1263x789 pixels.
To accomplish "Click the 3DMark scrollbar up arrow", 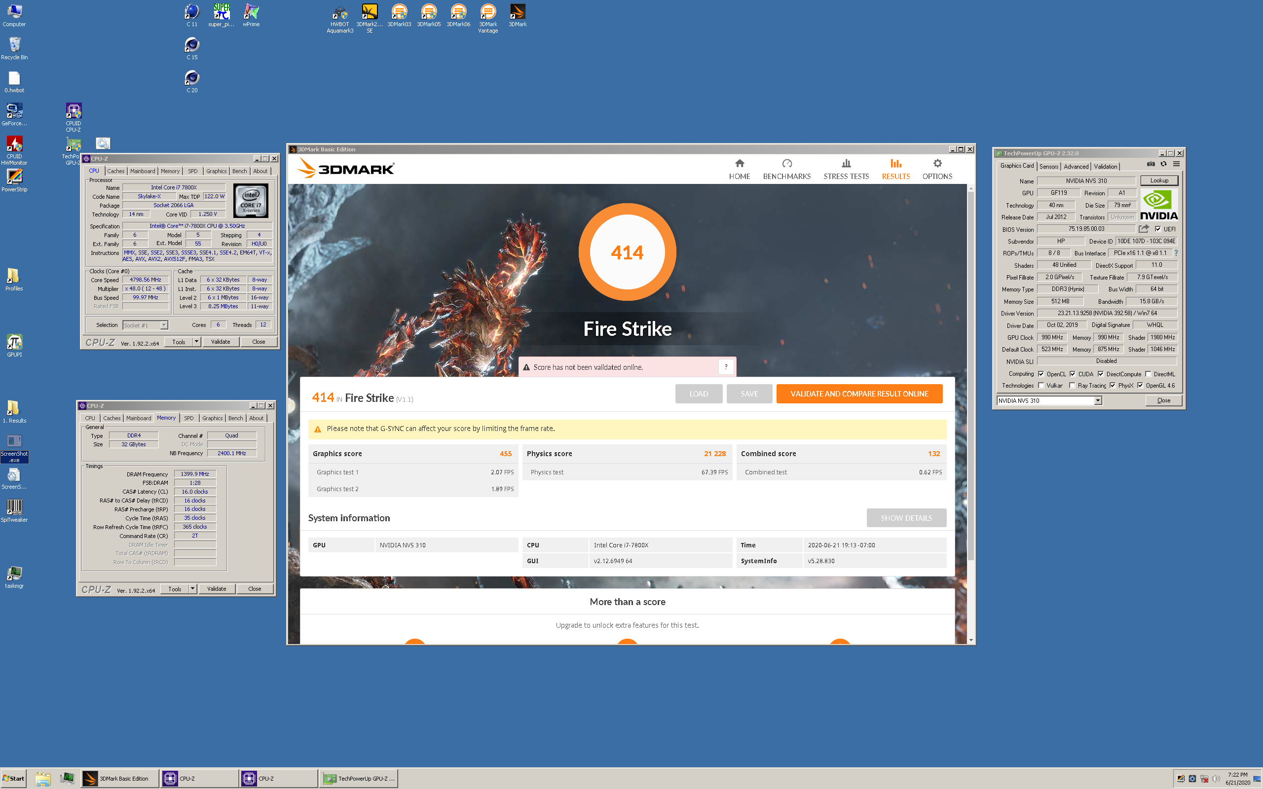I will point(970,188).
